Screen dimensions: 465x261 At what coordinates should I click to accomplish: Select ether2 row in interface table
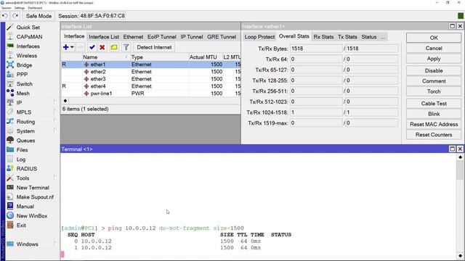[x=150, y=72]
